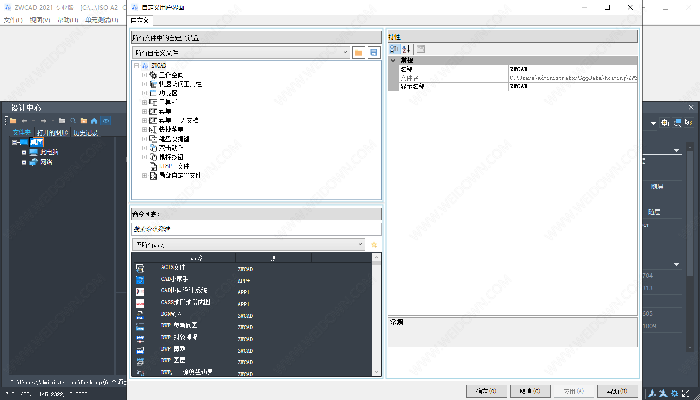Select the LISP 文件 tree item

click(x=174, y=166)
